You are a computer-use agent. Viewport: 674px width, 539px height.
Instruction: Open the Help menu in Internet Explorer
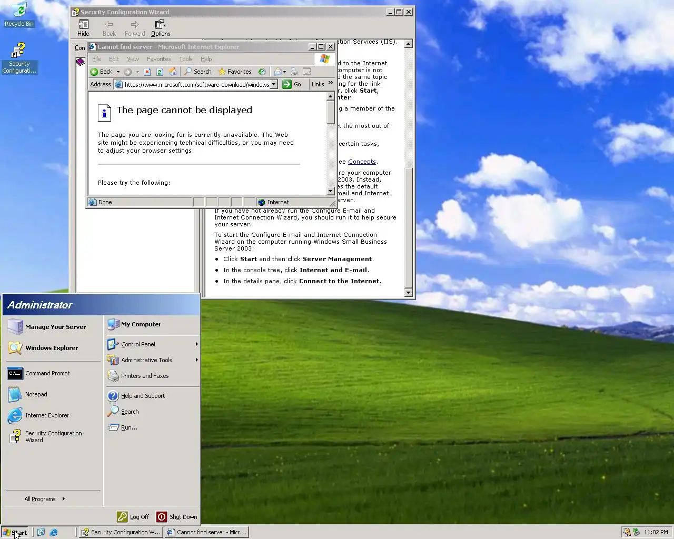click(206, 59)
